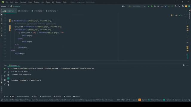Switch to the program.py editor tab
191x107 pixels.
[10, 11]
